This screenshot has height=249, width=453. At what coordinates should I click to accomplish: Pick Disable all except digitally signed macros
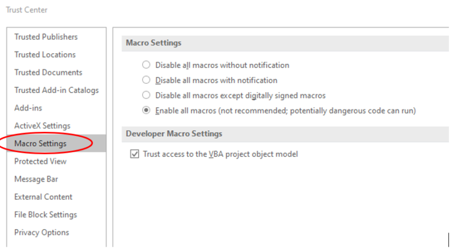pyautogui.click(x=147, y=96)
